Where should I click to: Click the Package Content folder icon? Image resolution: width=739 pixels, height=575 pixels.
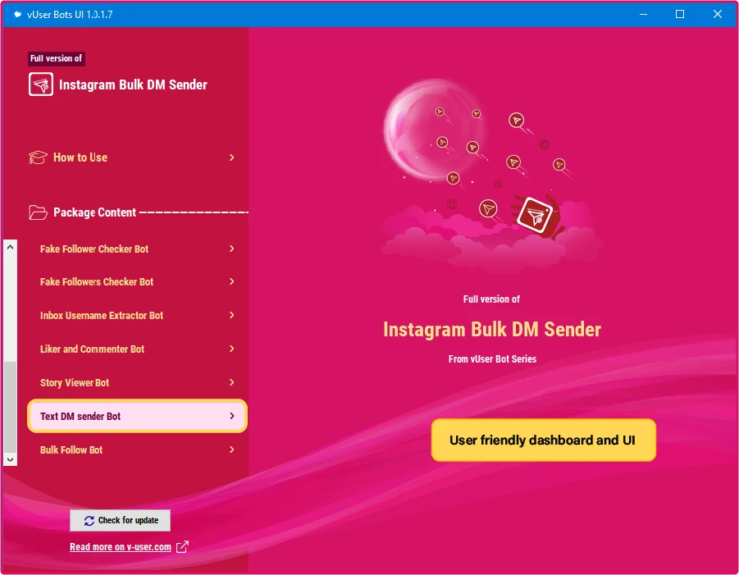[38, 212]
